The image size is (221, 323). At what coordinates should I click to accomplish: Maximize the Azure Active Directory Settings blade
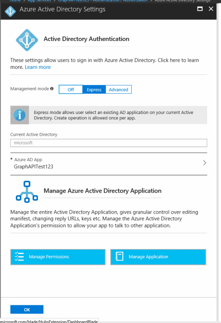200,9
